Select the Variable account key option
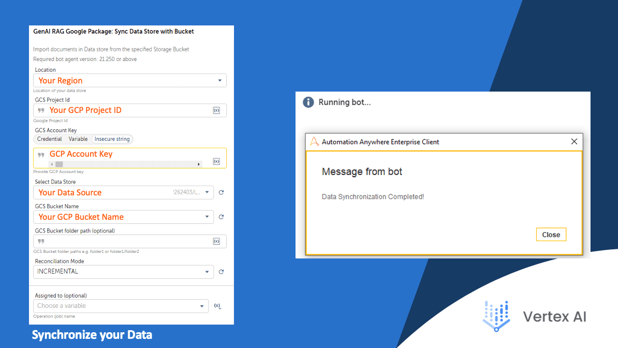 tap(78, 139)
